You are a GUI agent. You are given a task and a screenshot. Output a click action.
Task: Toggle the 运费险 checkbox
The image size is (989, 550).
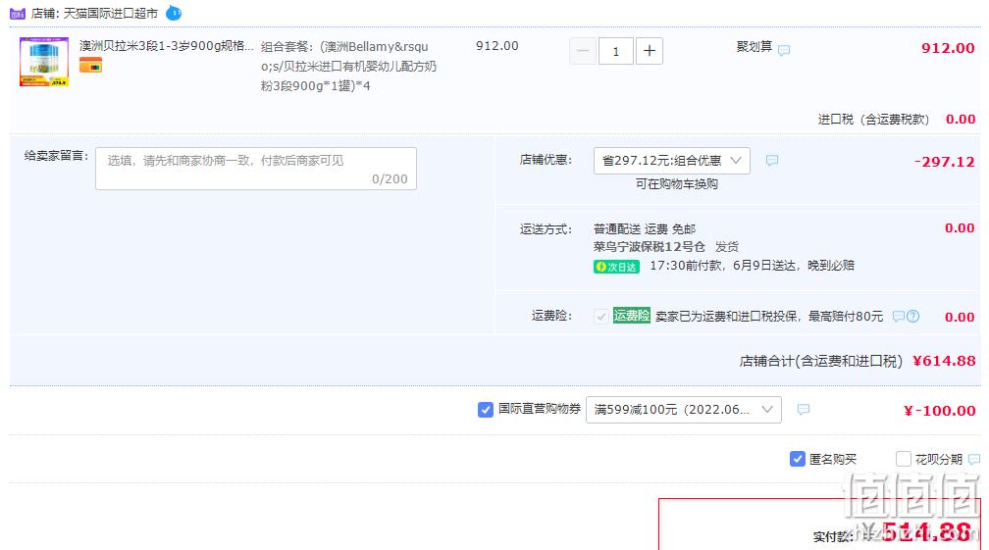pyautogui.click(x=601, y=317)
